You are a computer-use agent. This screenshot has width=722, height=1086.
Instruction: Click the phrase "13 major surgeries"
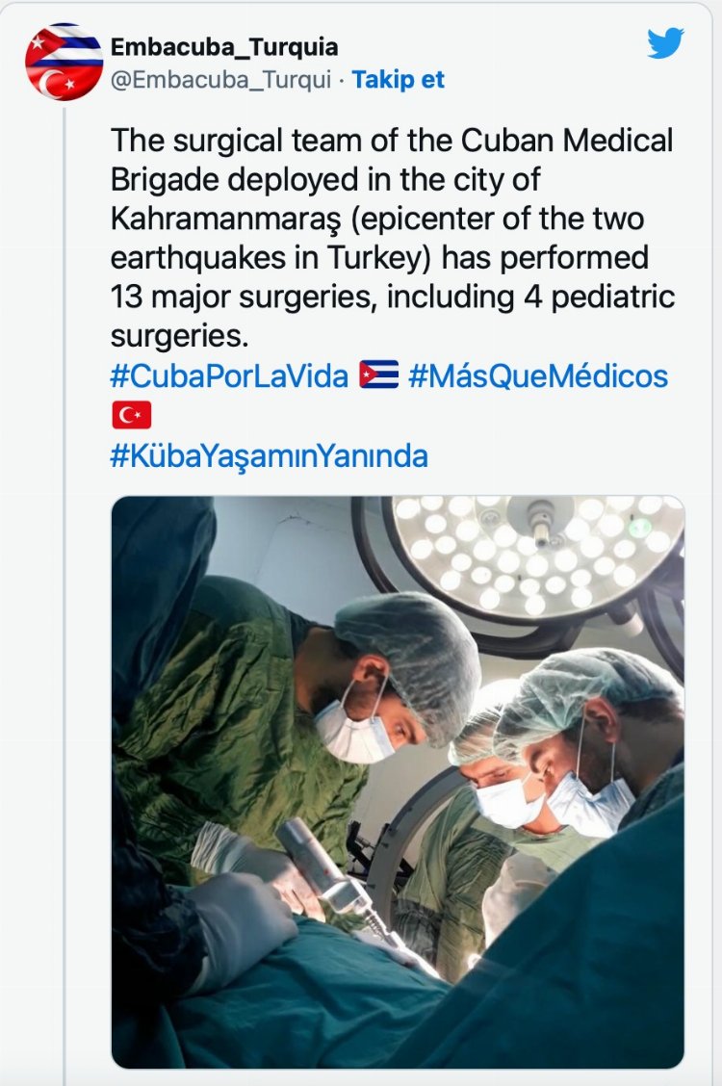245,297
